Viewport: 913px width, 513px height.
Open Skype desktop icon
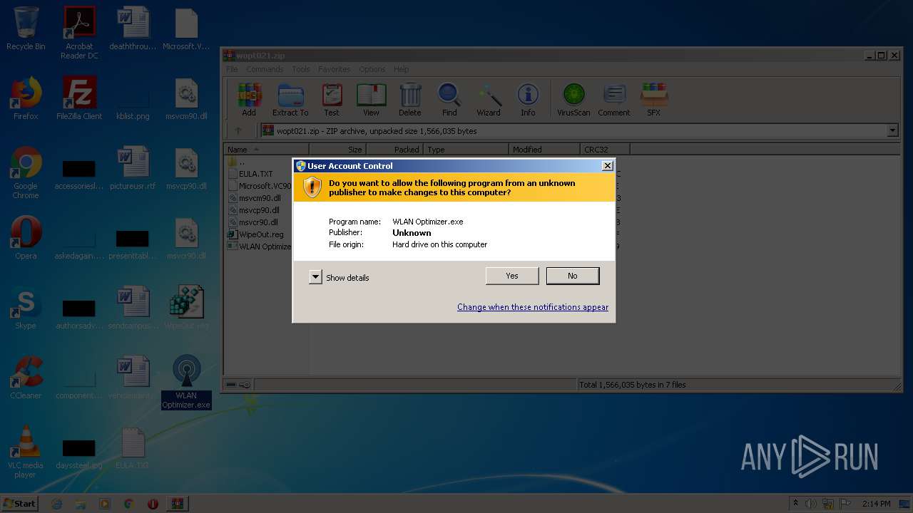click(26, 308)
